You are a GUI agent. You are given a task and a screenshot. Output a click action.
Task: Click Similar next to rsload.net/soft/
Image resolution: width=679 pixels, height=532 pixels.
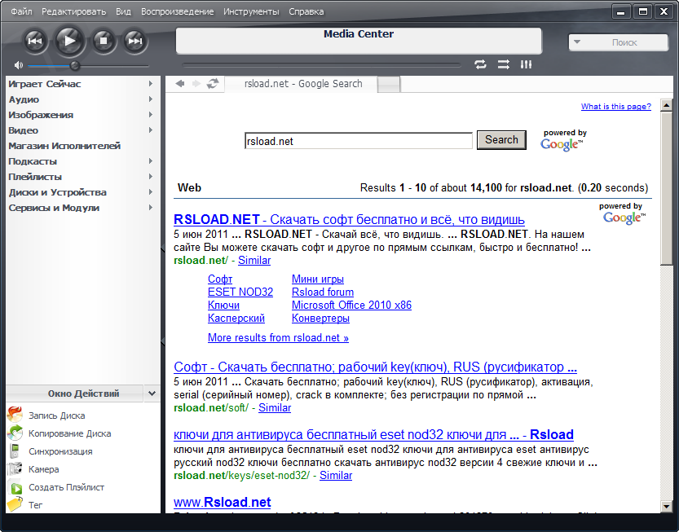[x=275, y=408]
